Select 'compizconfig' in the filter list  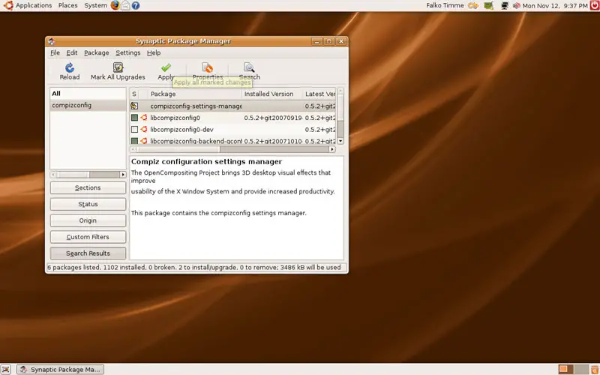88,105
